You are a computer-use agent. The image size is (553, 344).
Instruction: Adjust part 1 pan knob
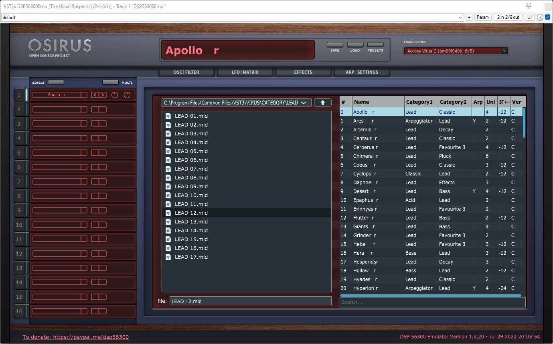tap(127, 95)
